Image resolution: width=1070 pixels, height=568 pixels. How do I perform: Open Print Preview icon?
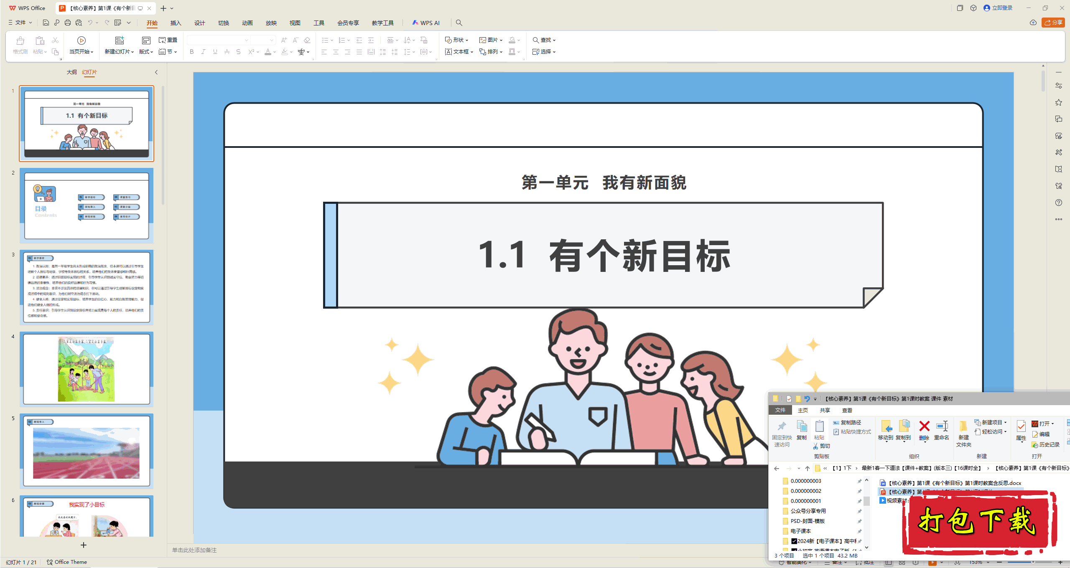(x=79, y=23)
